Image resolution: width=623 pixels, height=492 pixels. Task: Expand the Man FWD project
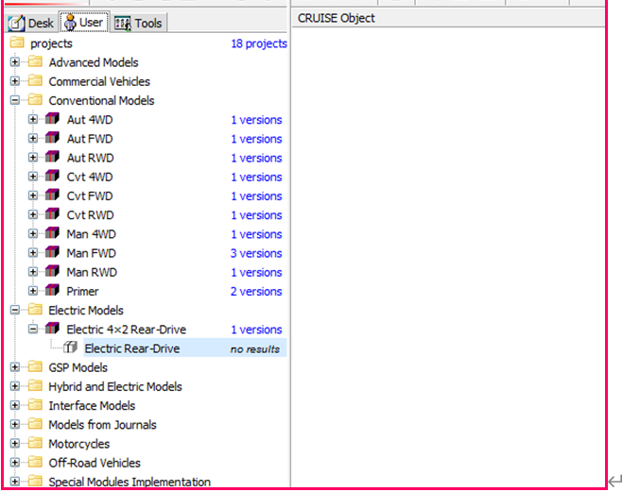click(x=33, y=252)
